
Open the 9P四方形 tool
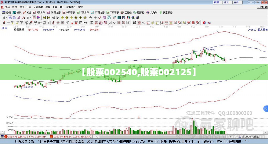[54, 13]
